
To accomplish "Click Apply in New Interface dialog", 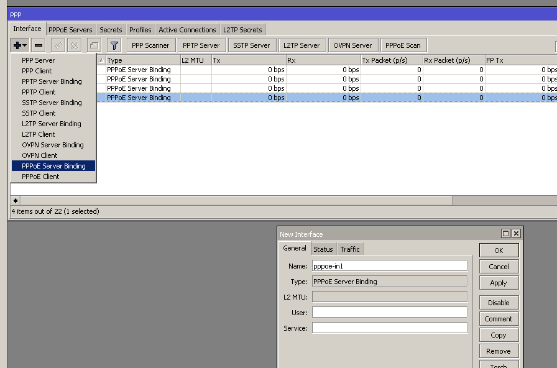I will [x=499, y=283].
